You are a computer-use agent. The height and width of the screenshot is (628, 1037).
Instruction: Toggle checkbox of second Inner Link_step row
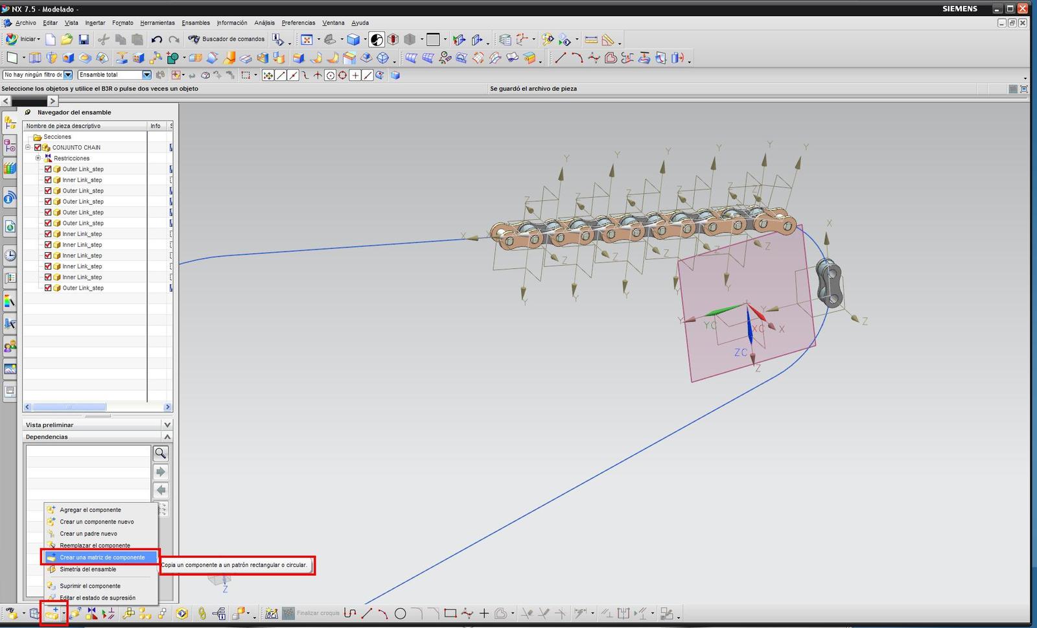click(x=48, y=234)
